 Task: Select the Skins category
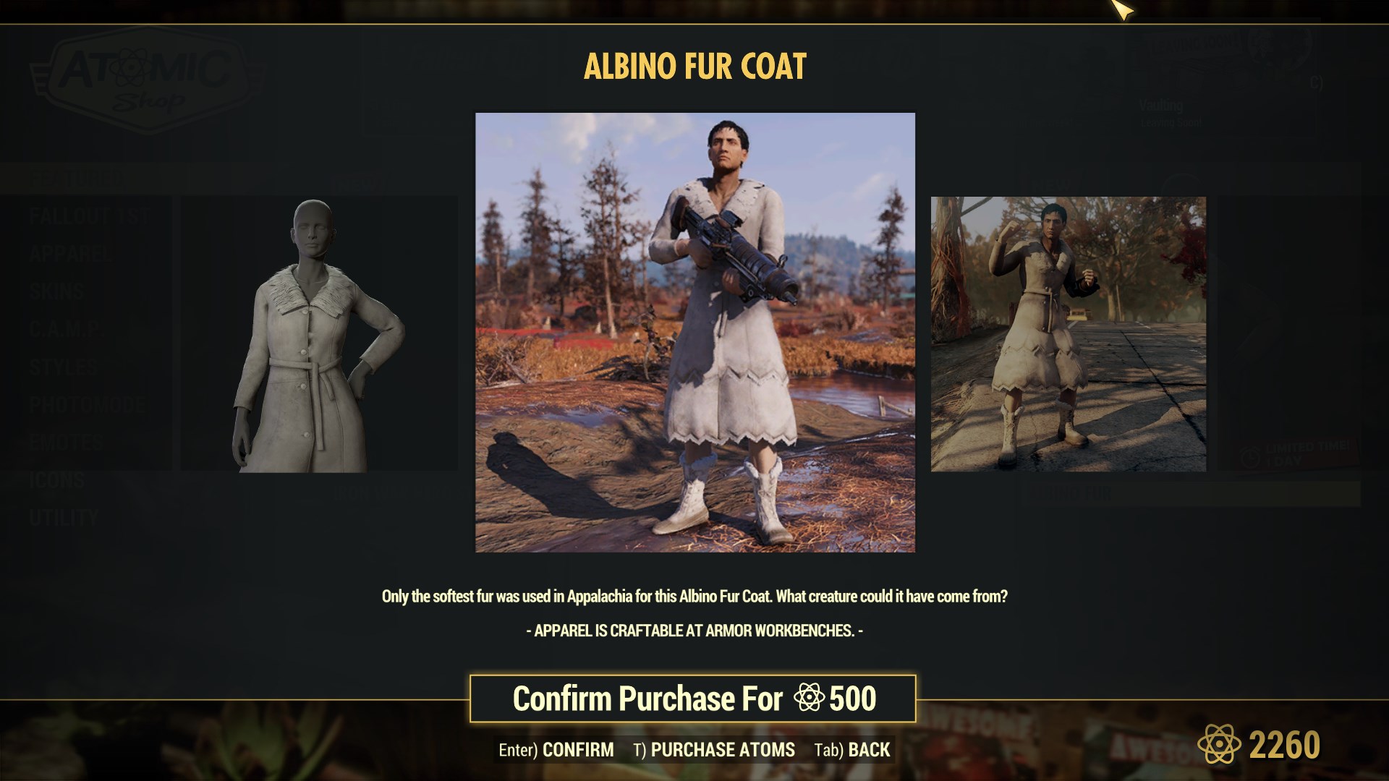point(56,291)
